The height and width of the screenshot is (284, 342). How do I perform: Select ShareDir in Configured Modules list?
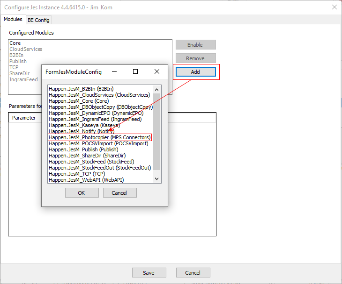19,73
